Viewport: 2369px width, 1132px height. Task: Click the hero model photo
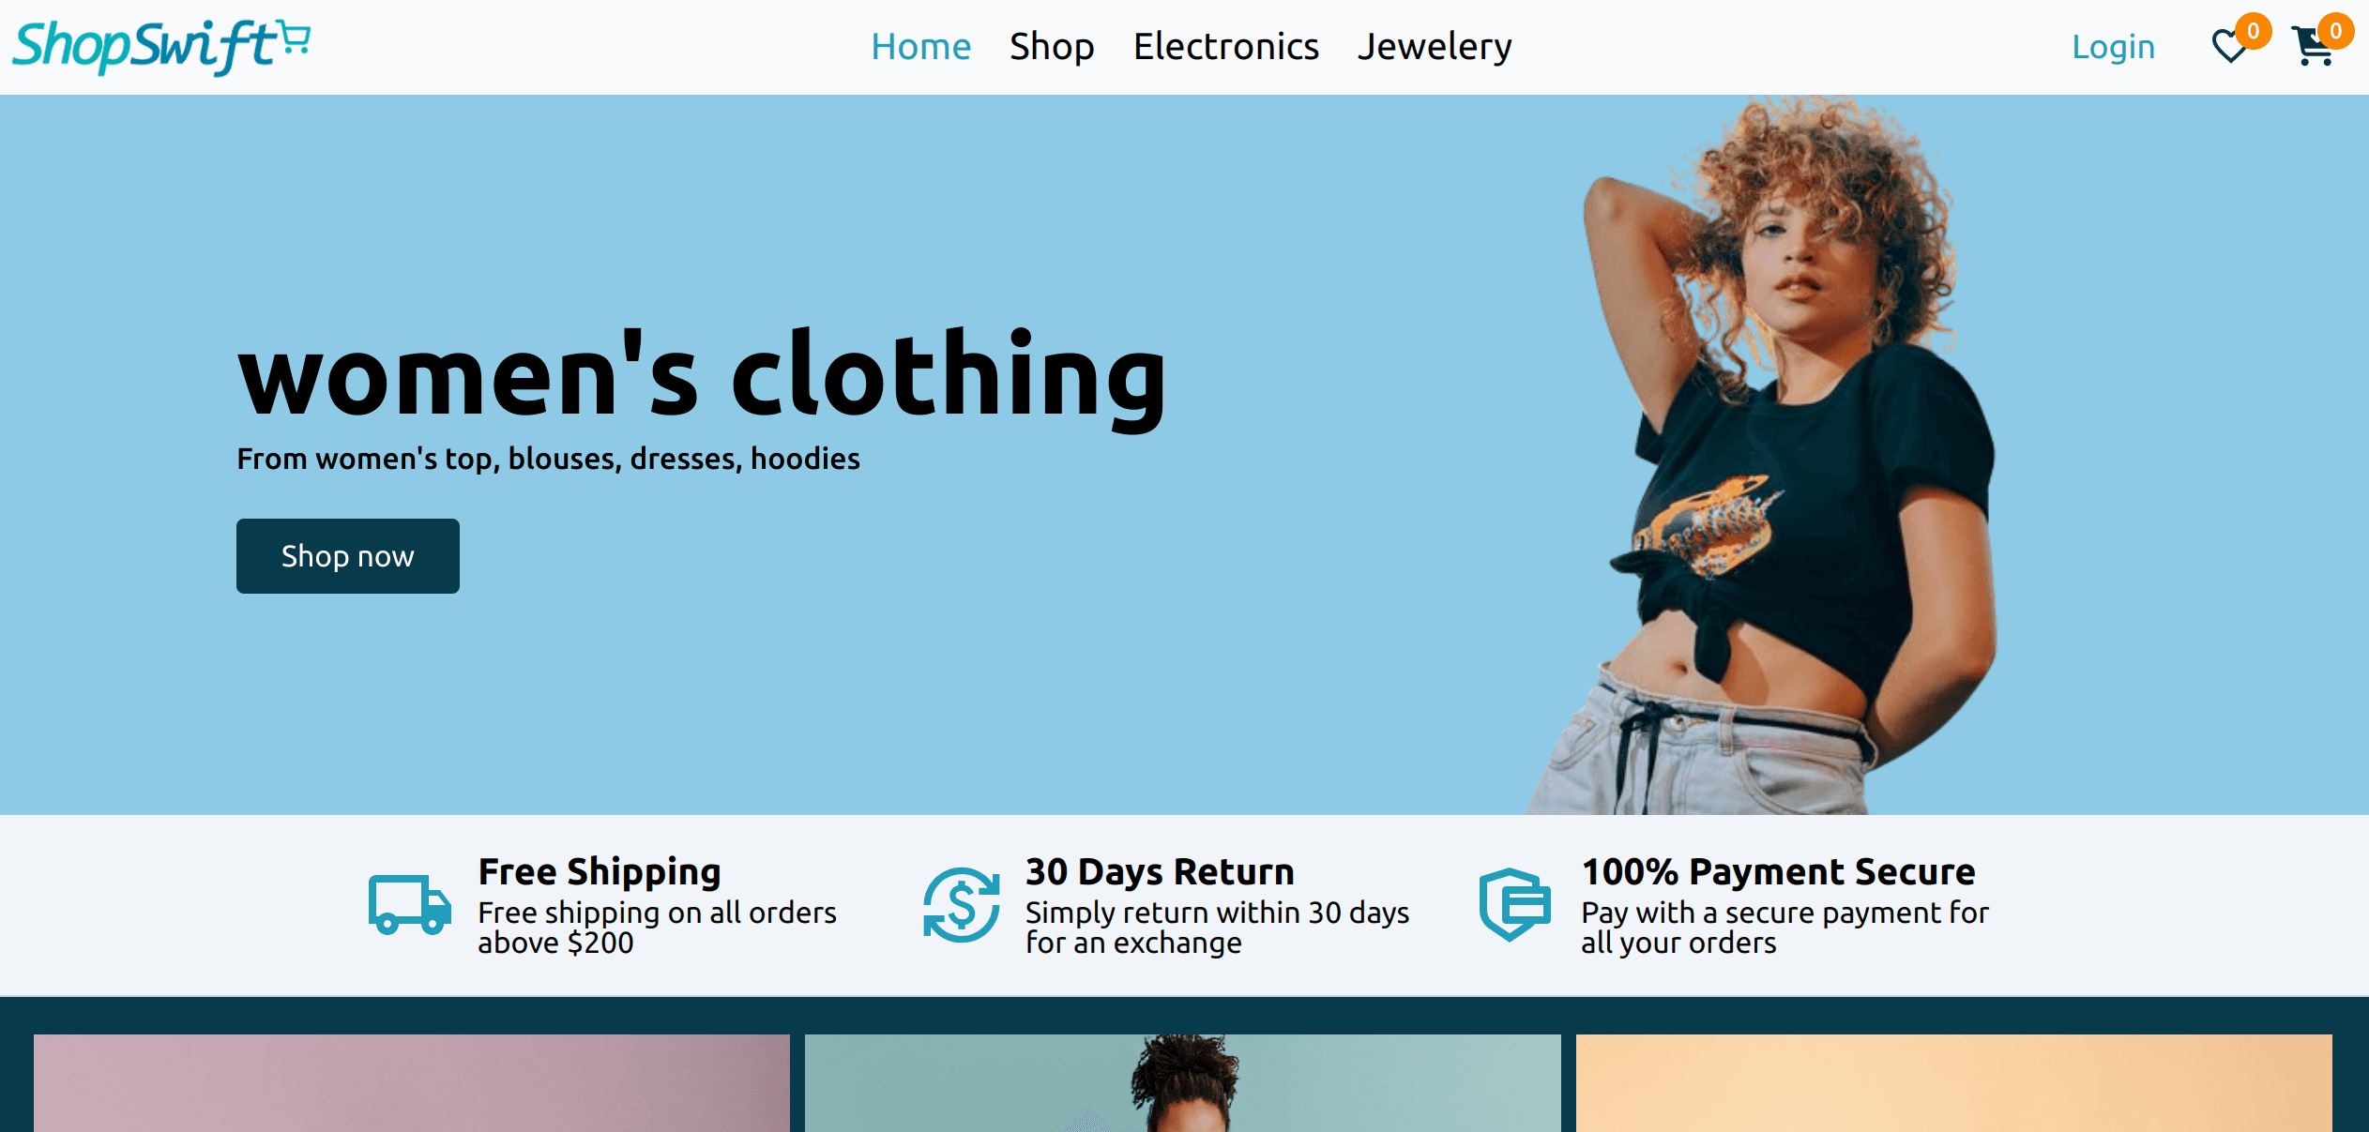1764,456
